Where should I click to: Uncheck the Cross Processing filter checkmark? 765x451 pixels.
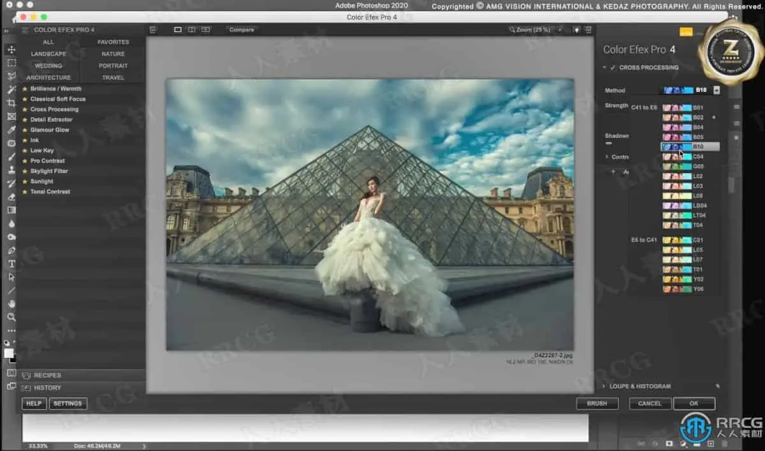[x=613, y=68]
